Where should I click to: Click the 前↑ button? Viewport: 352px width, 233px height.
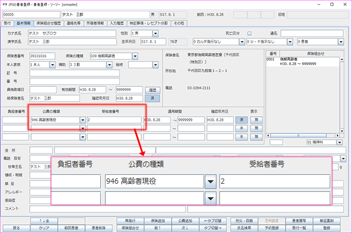158,228
